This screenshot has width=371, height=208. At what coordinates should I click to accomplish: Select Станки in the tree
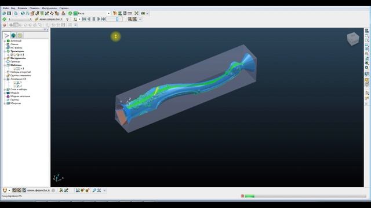[x=14, y=44]
